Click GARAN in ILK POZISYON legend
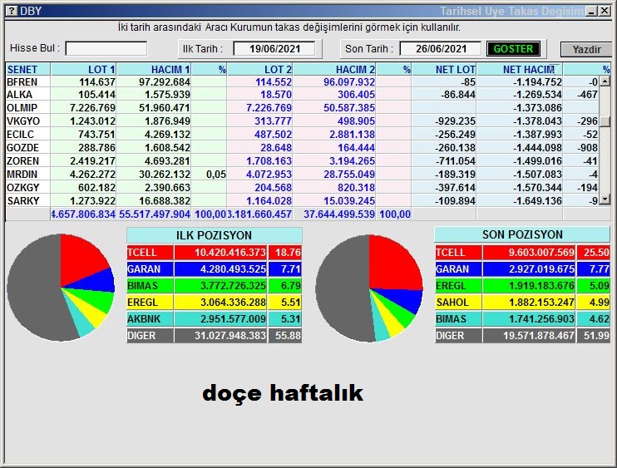 pos(214,269)
